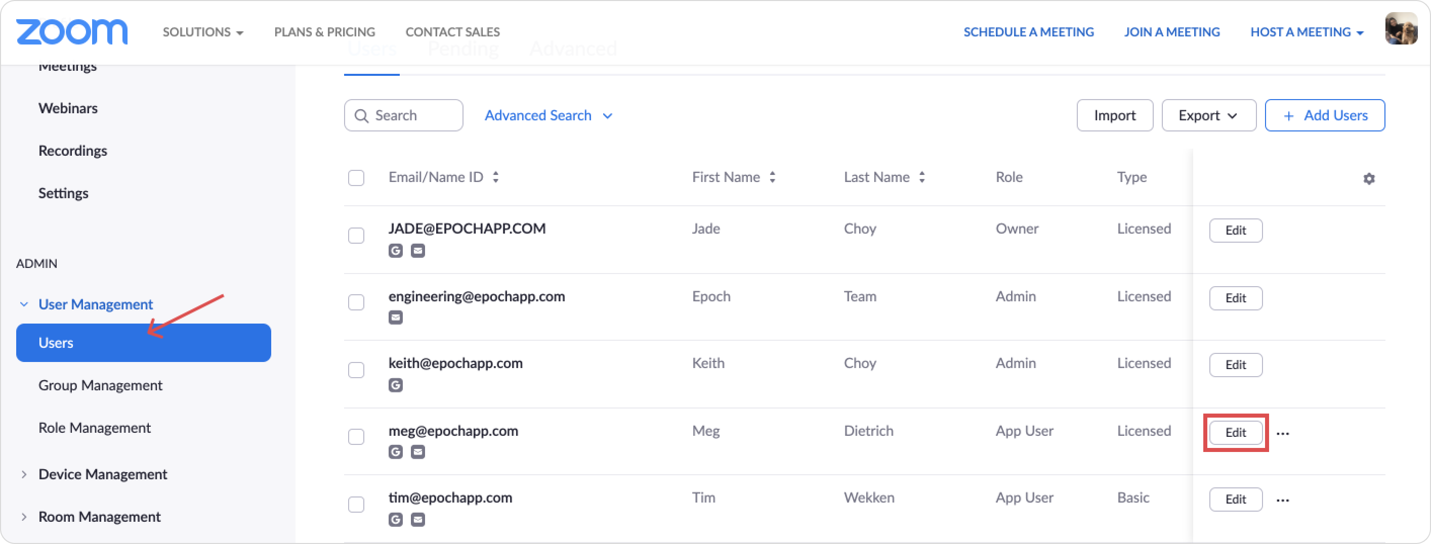Screen dimensions: 1431x544
Task: Click sort arrows on Email/Name ID column
Action: (x=496, y=176)
